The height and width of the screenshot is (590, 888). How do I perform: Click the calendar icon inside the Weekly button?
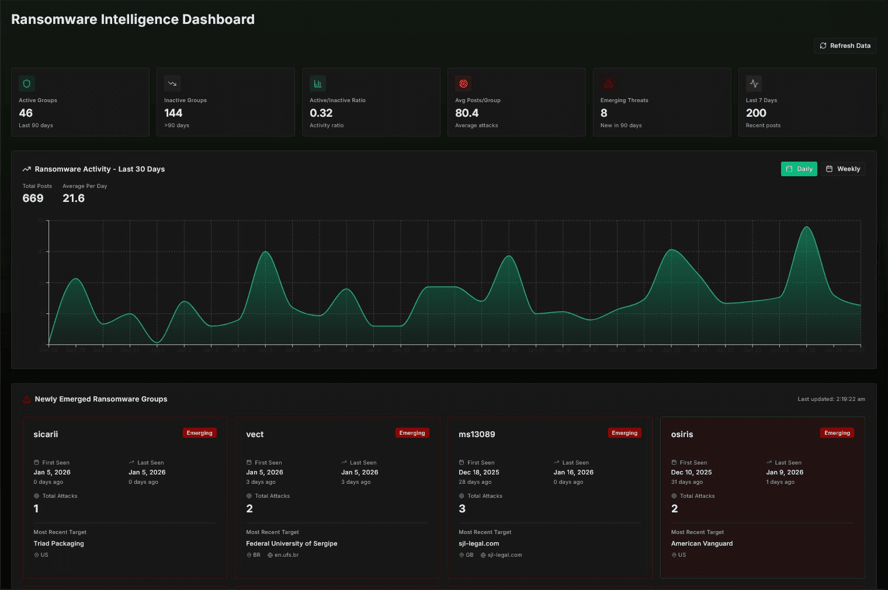pos(829,169)
